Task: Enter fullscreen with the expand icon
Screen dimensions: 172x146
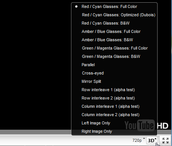Action: tap(166, 140)
